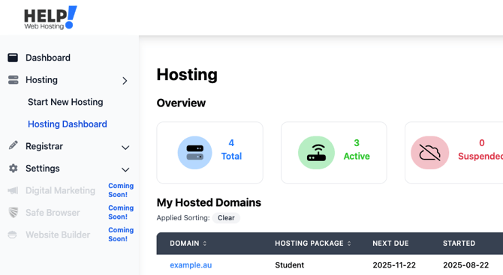503x275 pixels.
Task: Click the Overview heading
Action: 181,103
